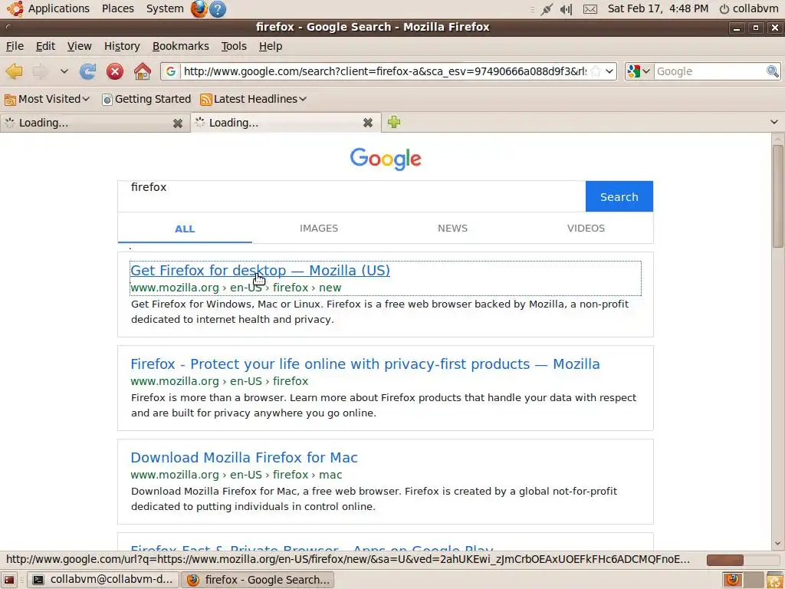The height and width of the screenshot is (589, 785).
Task: Select the ALL results tab
Action: point(185,229)
